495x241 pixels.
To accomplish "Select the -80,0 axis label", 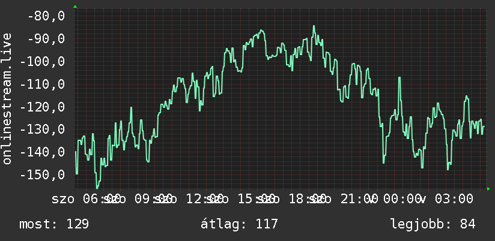I will [x=46, y=16].
